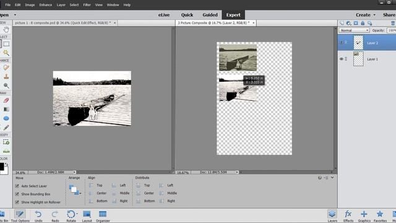Select the magnifier Zoom tool icon
This screenshot has height=223, width=396.
point(6,85)
